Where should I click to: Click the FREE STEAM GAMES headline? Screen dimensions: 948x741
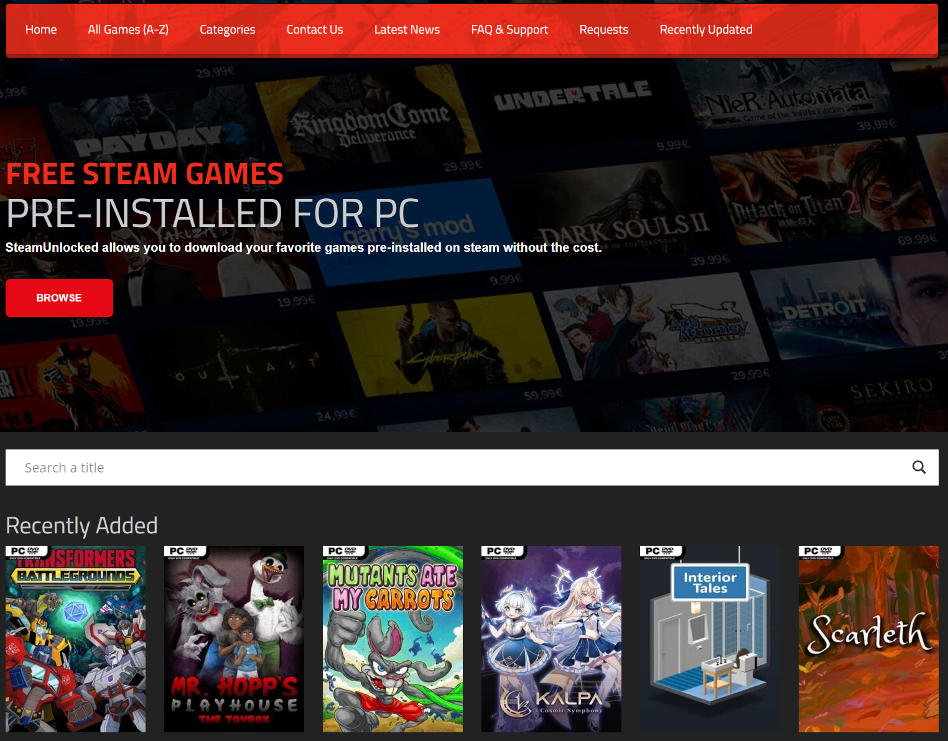coord(144,174)
